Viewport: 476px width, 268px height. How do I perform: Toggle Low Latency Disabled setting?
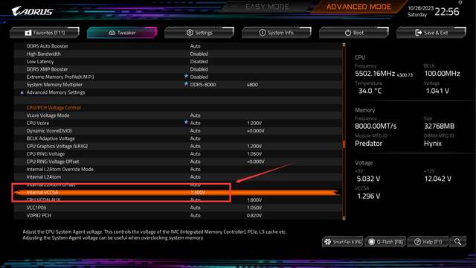(x=199, y=61)
